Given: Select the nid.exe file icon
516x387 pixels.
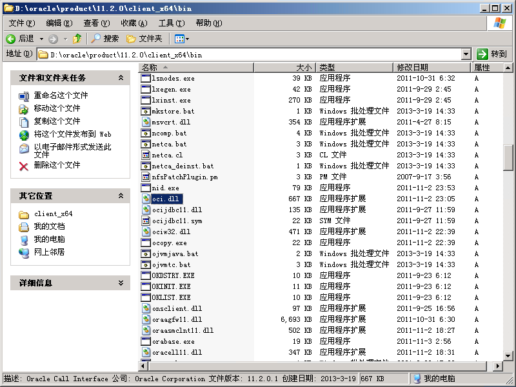Looking at the screenshot, I should pyautogui.click(x=146, y=188).
